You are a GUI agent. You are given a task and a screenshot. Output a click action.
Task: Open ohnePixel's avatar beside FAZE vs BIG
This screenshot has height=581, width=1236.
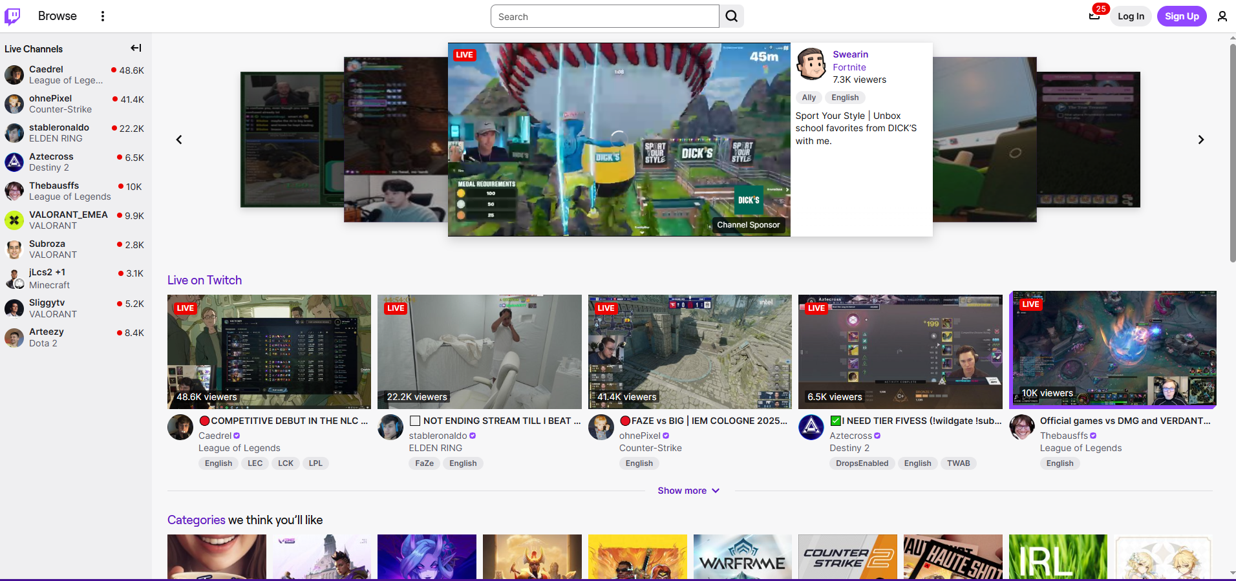click(x=601, y=427)
